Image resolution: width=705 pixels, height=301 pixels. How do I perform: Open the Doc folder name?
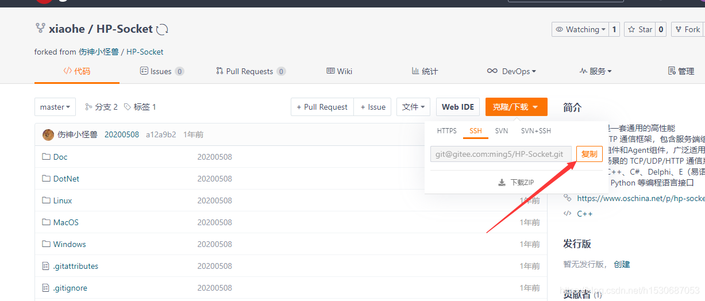[x=60, y=157]
